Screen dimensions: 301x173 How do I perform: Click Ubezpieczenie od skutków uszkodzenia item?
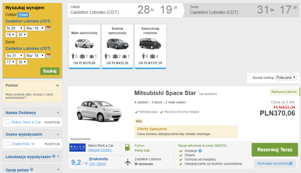pos(213,164)
